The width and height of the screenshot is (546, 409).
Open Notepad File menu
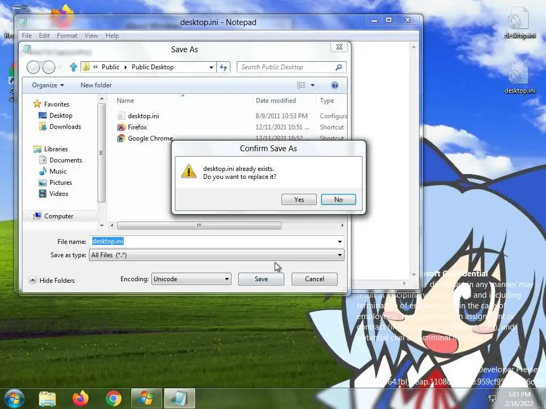27,36
